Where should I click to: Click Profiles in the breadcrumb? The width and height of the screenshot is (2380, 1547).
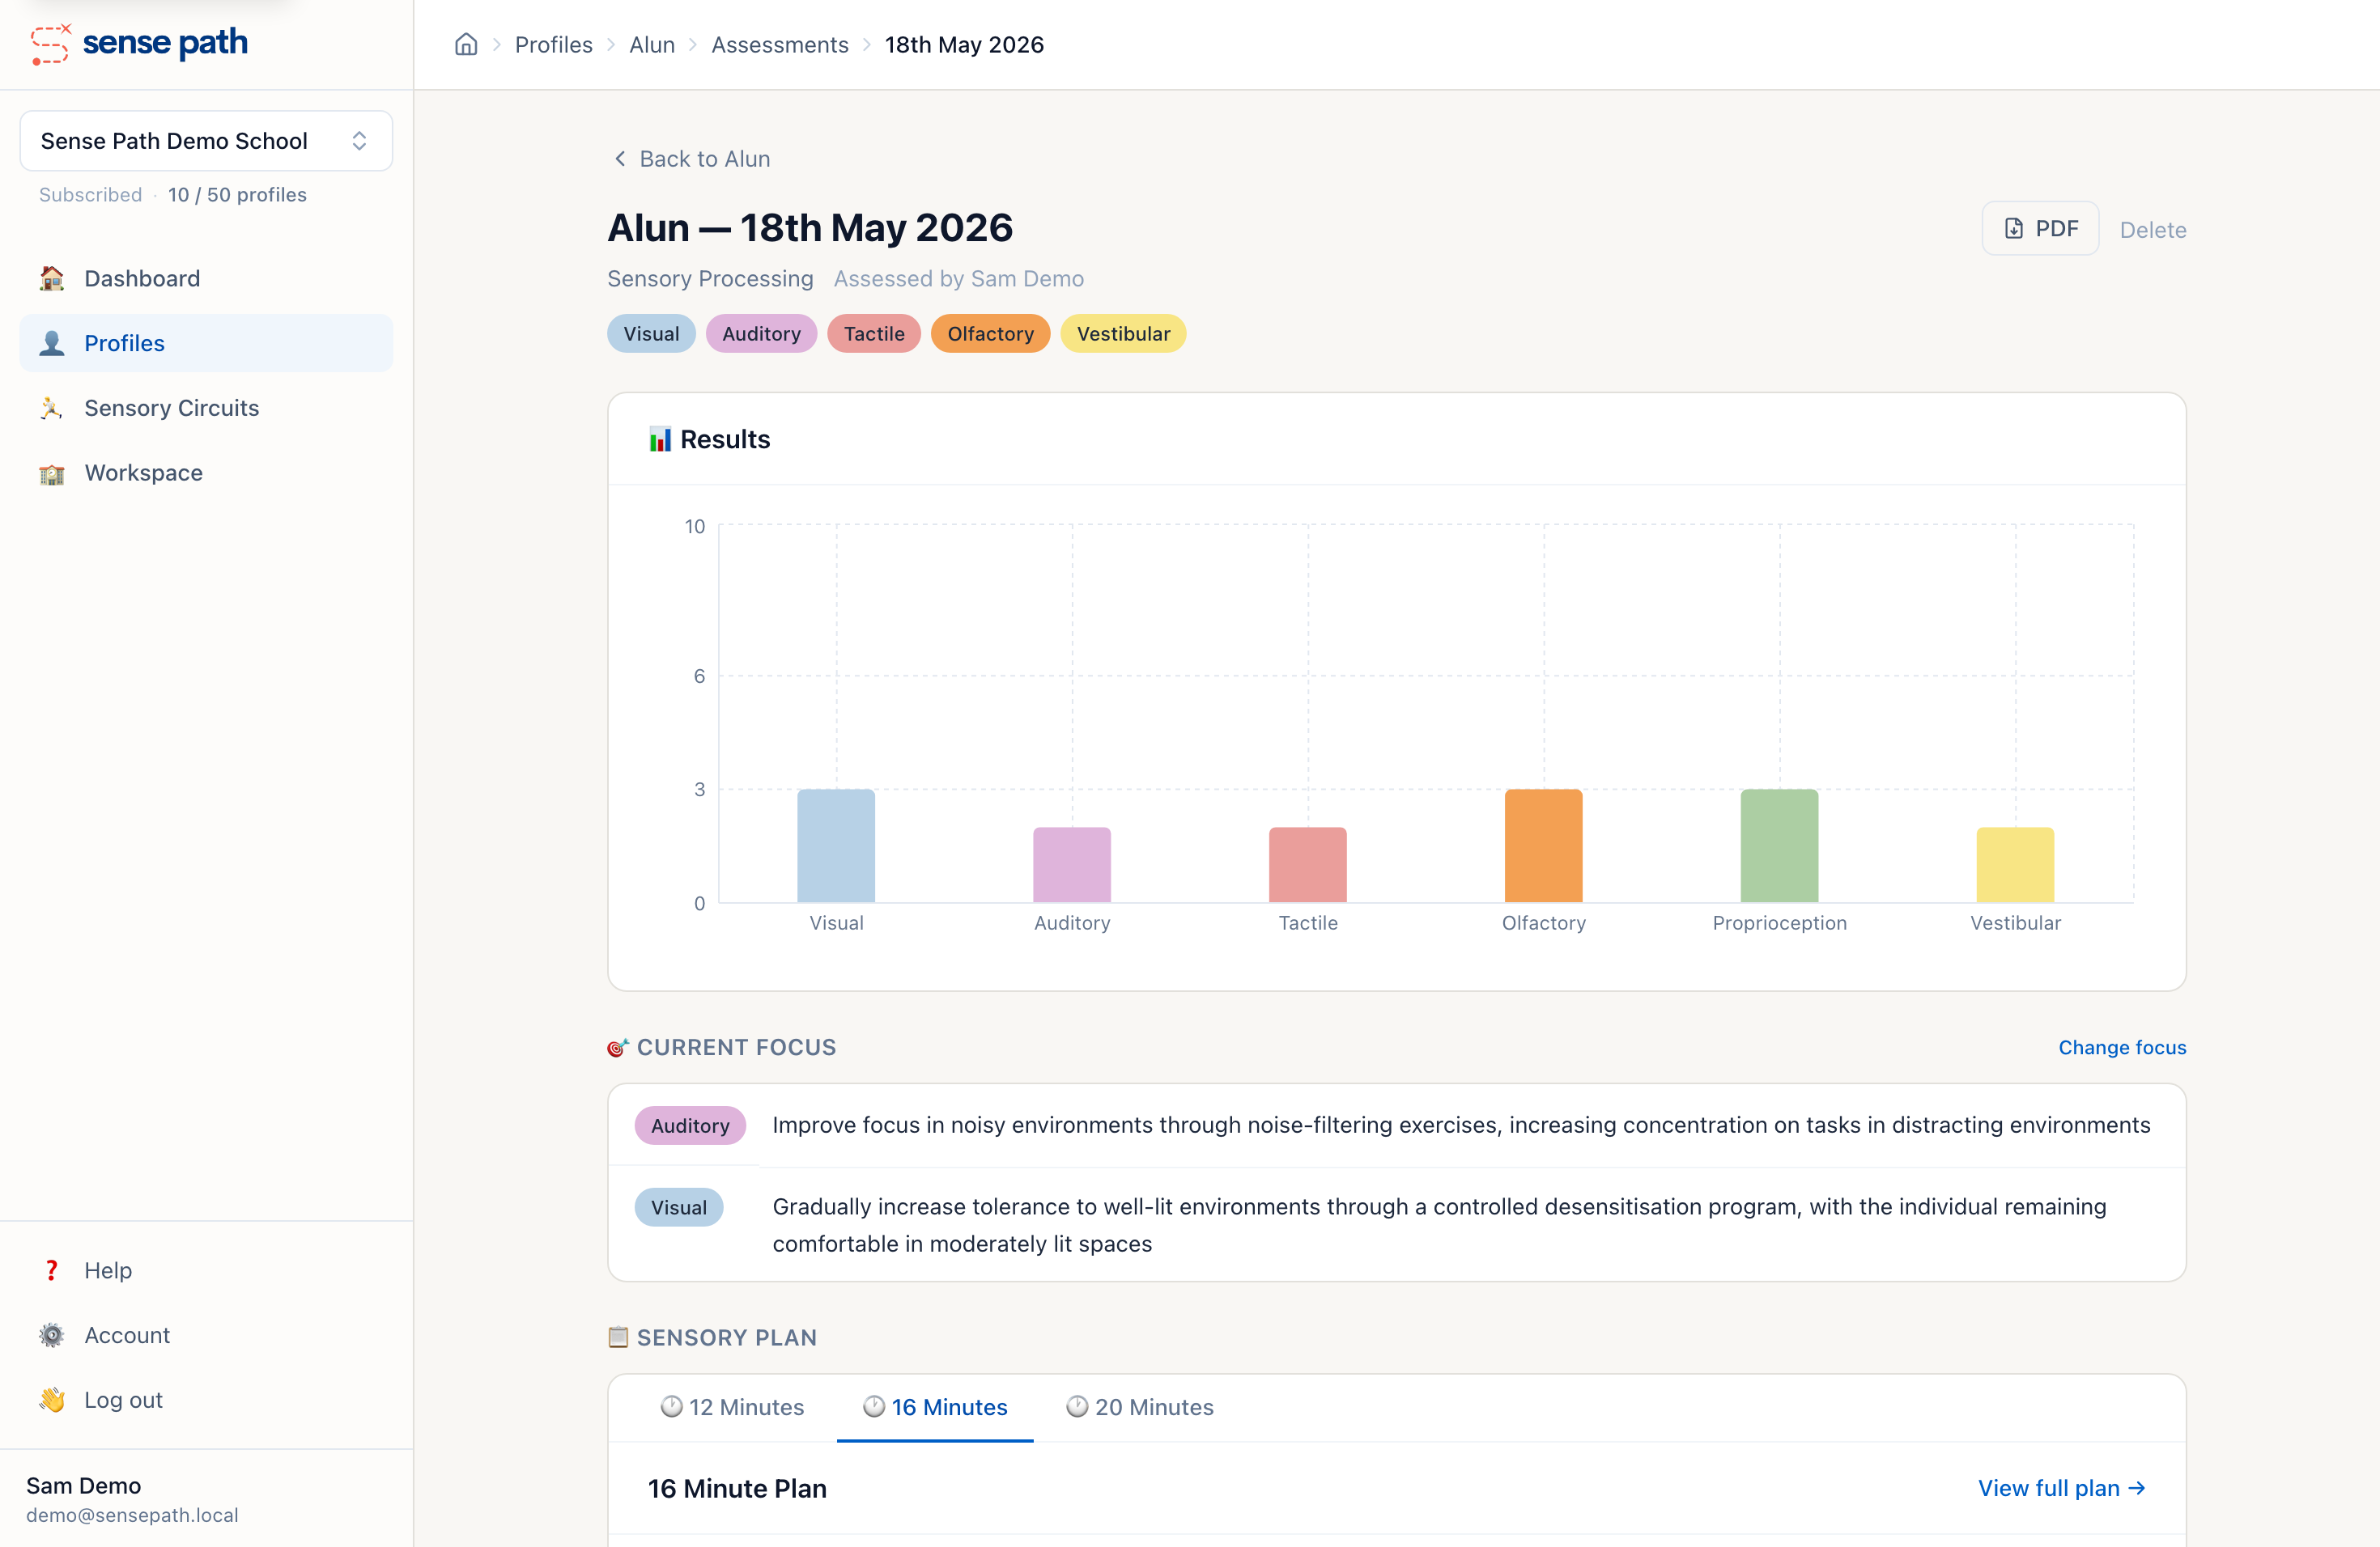coord(554,45)
